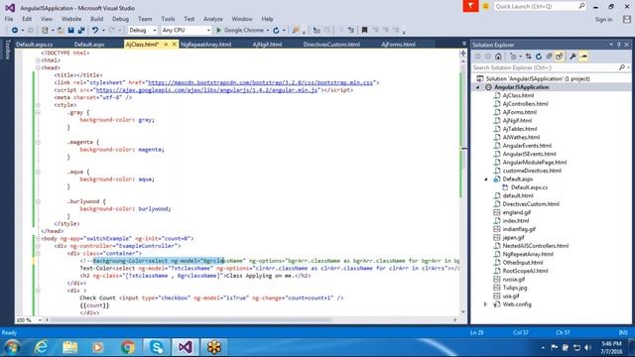Viewport: 635px width, 357px height.
Task: Open the Tools menu
Action: (x=168, y=19)
